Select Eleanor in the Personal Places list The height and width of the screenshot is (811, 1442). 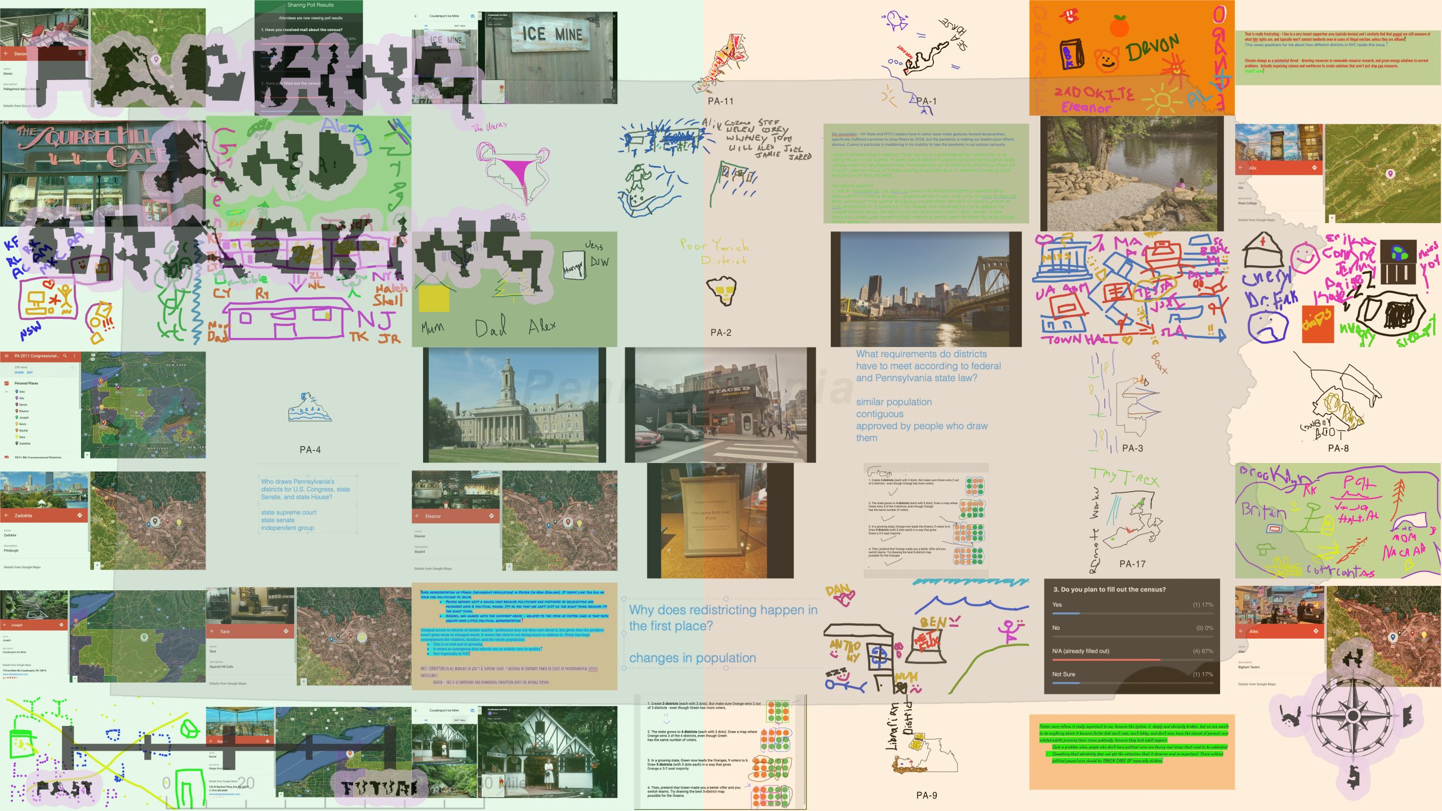22,411
